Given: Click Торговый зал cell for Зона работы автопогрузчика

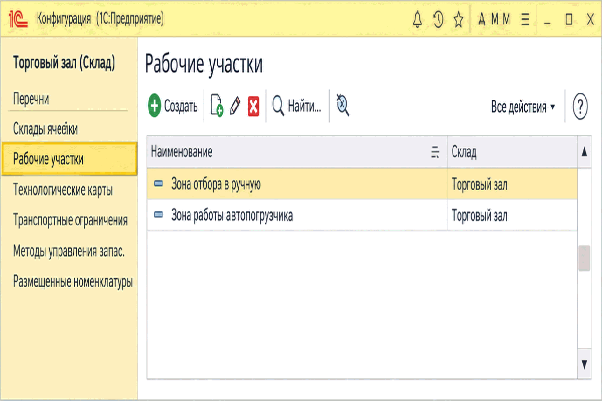Looking at the screenshot, I should pos(512,216).
